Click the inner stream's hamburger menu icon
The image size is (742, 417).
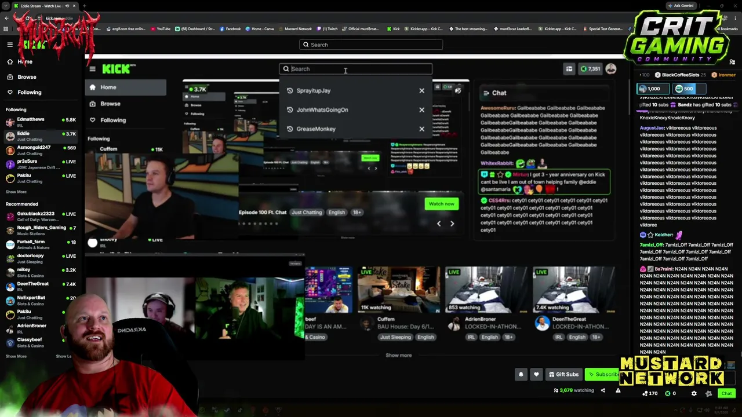(92, 69)
